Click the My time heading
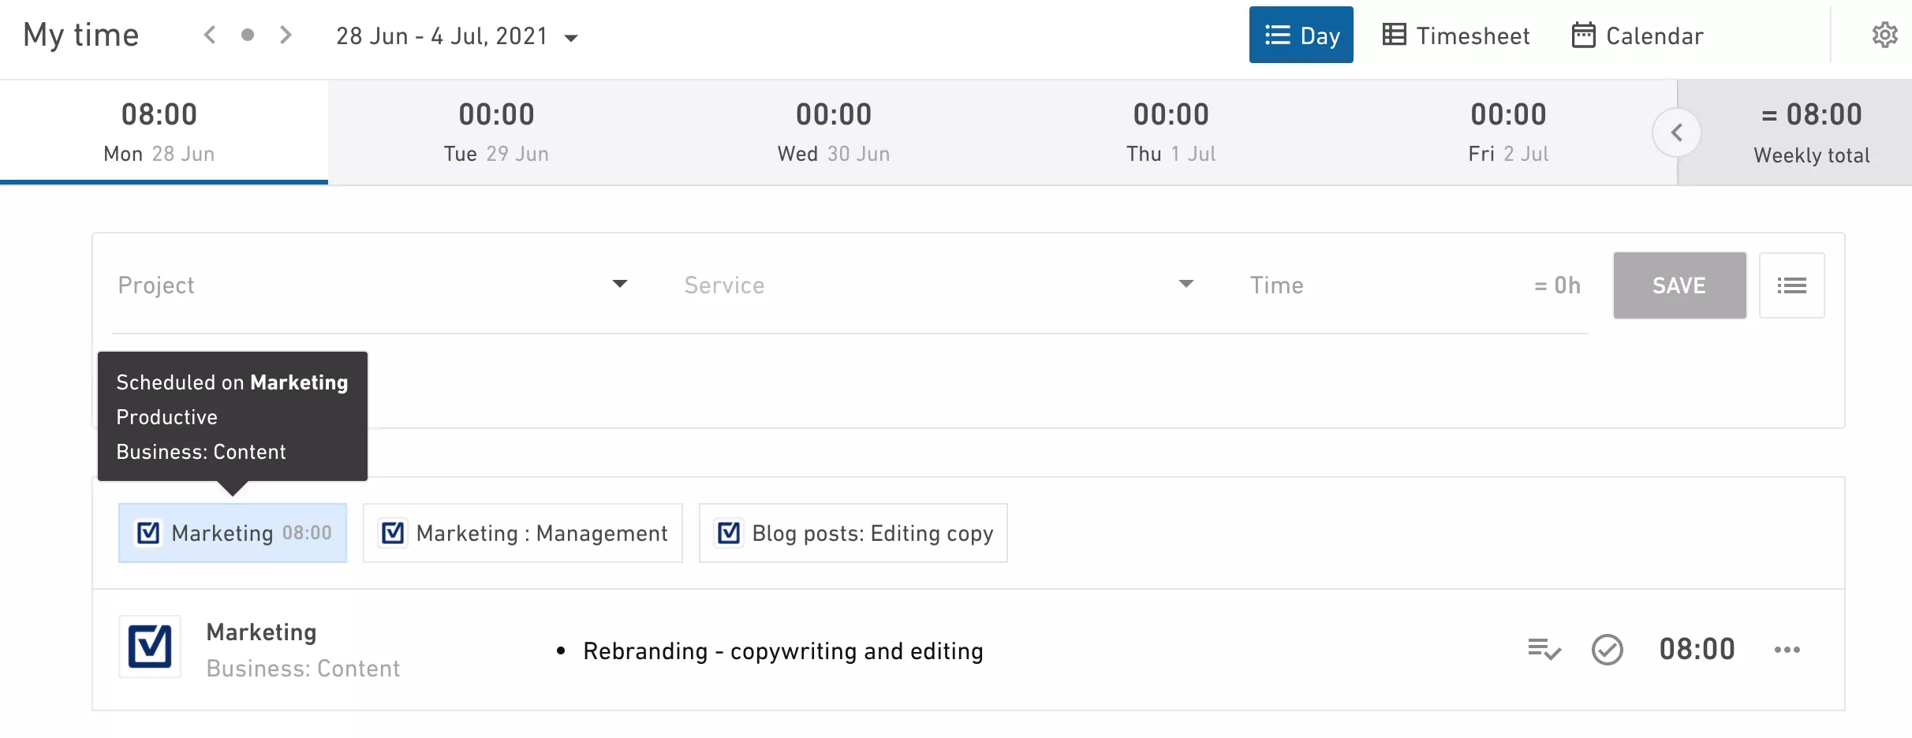Image resolution: width=1912 pixels, height=738 pixels. (80, 35)
